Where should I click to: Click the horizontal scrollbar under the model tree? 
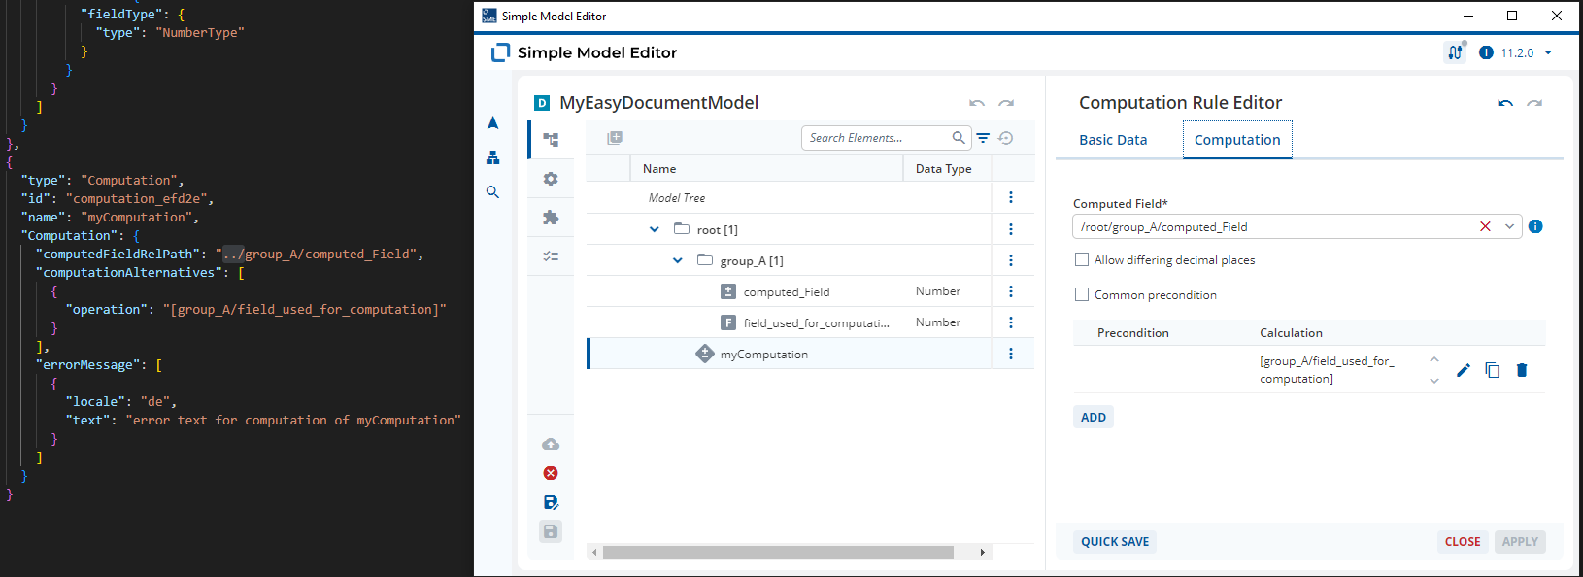pos(778,552)
